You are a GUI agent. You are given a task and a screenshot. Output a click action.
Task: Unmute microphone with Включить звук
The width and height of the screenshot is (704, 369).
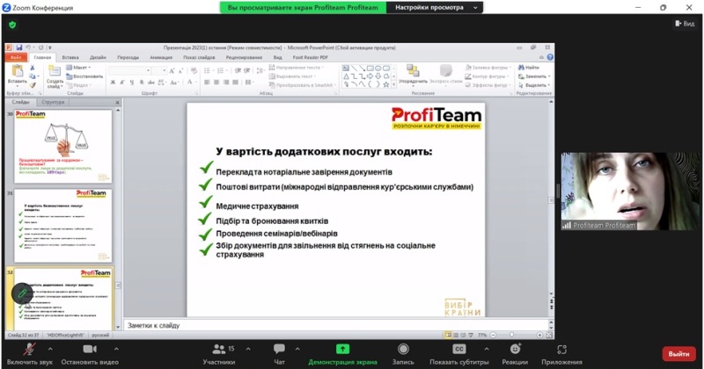(x=30, y=354)
